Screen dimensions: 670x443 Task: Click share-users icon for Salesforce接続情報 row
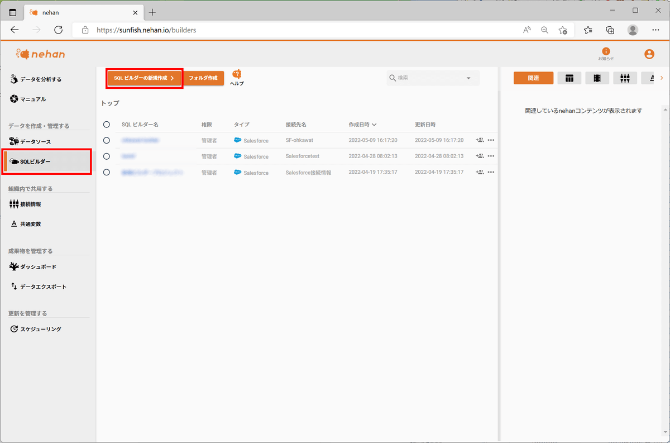[x=480, y=172]
